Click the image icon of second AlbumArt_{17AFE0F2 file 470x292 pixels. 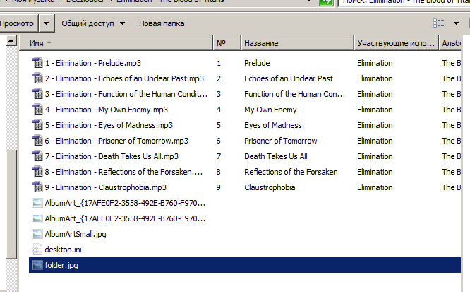click(x=37, y=218)
